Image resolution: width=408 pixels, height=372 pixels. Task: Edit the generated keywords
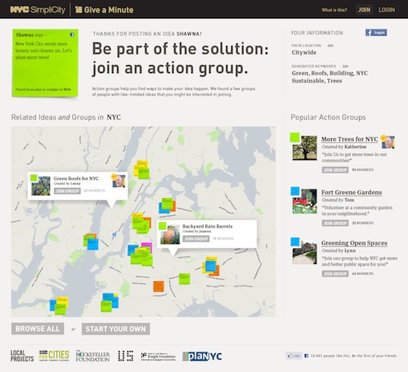click(x=345, y=66)
